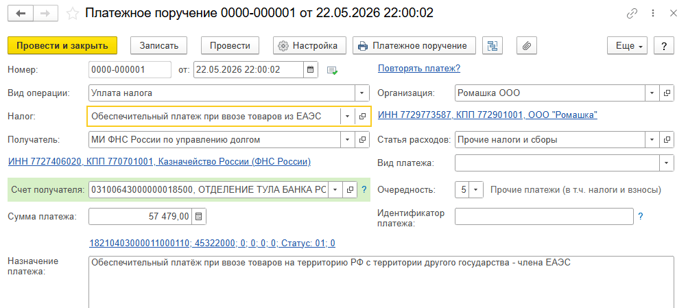Open calendar picker for document date
This screenshot has width=688, height=308.
pyautogui.click(x=311, y=69)
